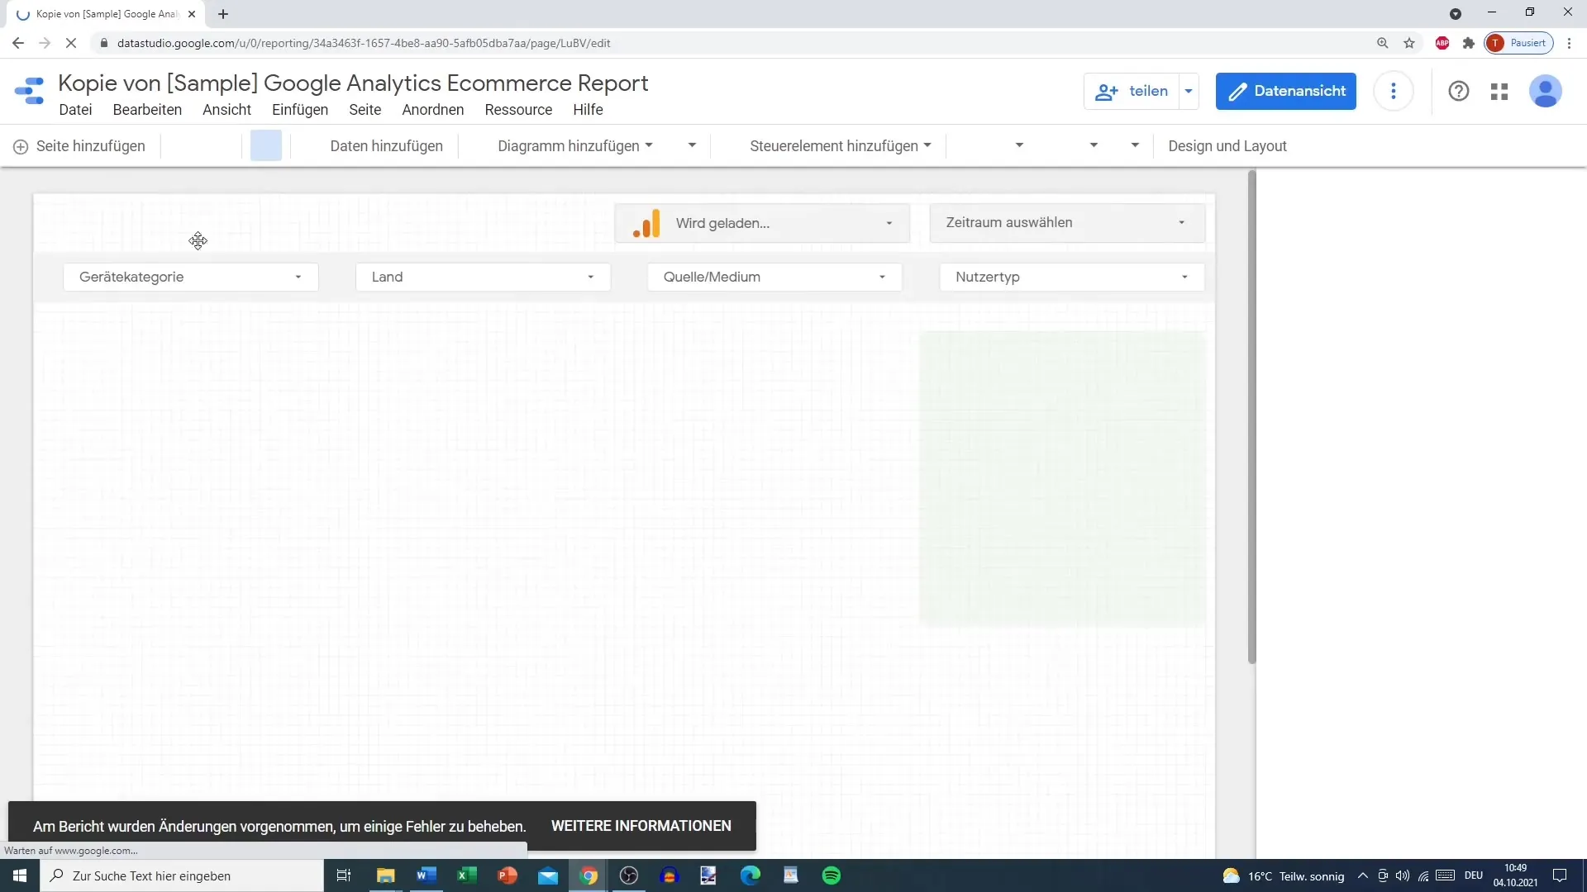Screen dimensions: 1587x892
Task: Open the Adblock Plus extension
Action: 1442,43
